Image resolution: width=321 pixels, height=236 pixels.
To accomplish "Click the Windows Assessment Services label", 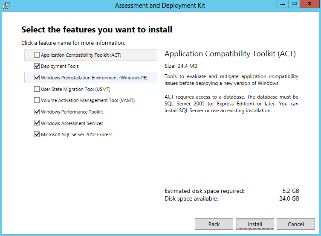I will (x=72, y=123).
